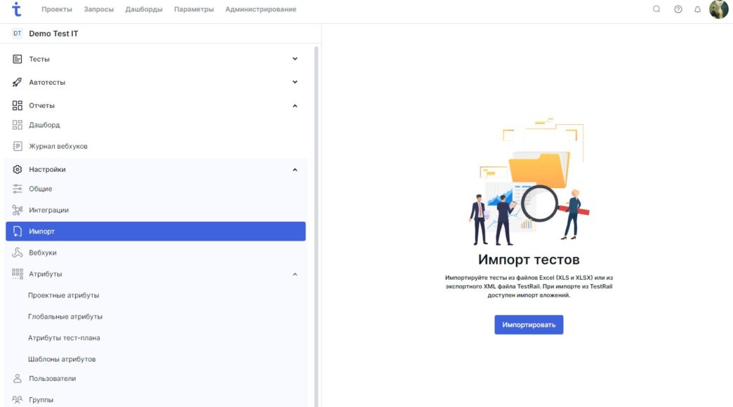The width and height of the screenshot is (733, 407).
Task: Click the Пользователи person icon
Action: (x=18, y=378)
